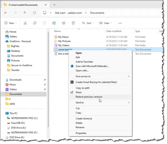Choose Share in context menu
167x144 pixels.
[100, 92]
